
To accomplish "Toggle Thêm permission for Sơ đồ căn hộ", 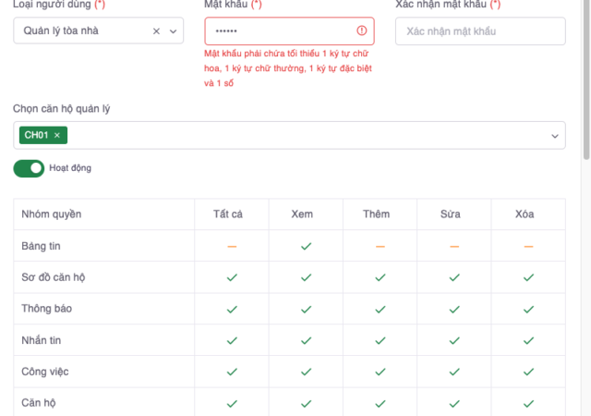I will tap(380, 277).
